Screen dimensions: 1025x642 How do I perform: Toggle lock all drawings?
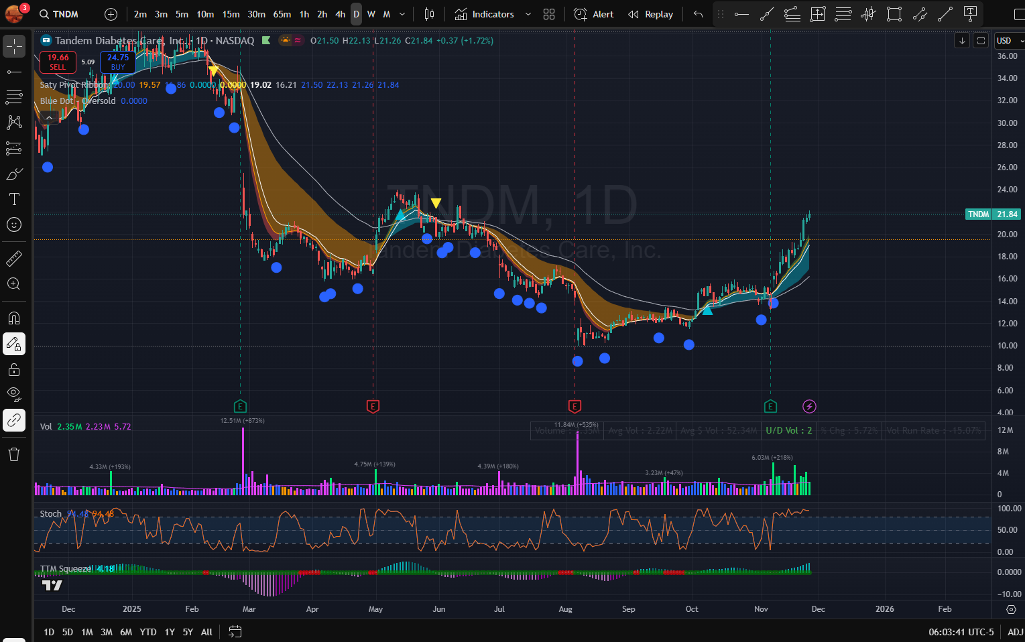(x=14, y=369)
